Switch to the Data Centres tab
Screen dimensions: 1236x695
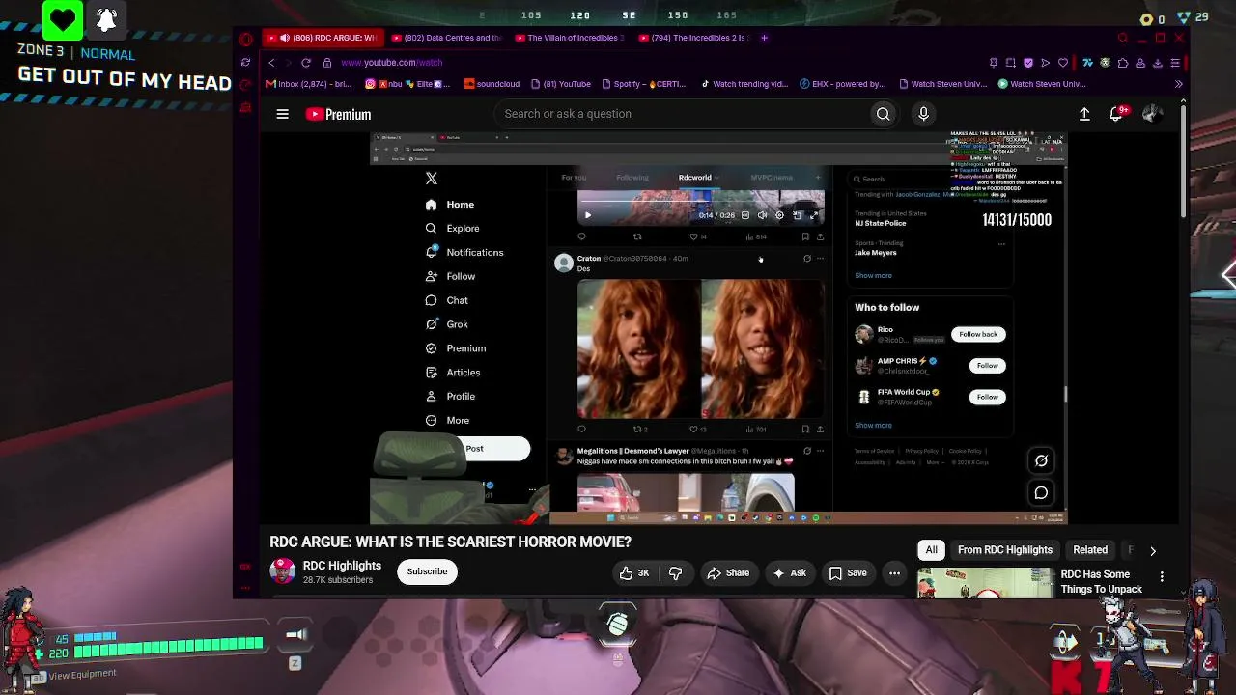pyautogui.click(x=445, y=38)
